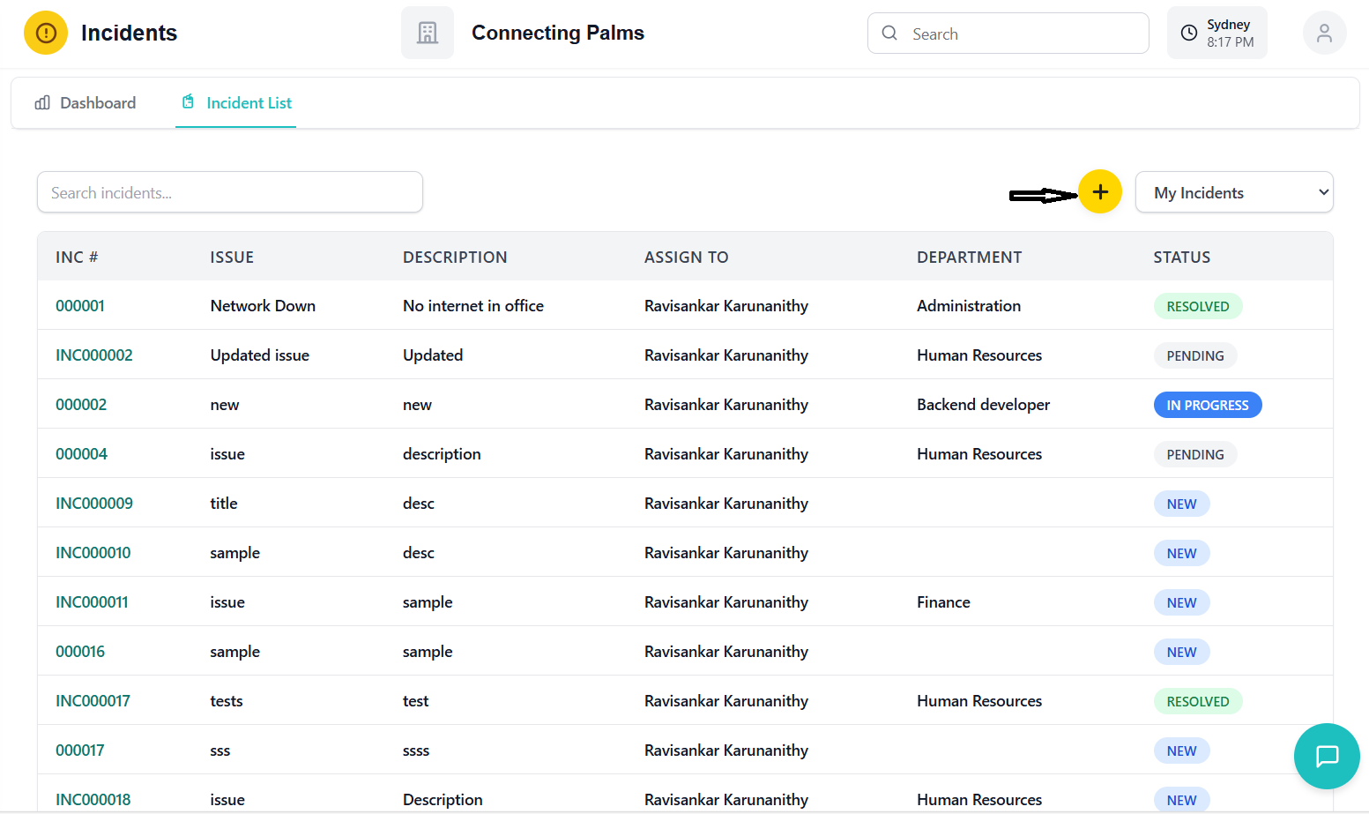1369x814 pixels.
Task: Click the magnifier icon in top search
Action: click(889, 34)
